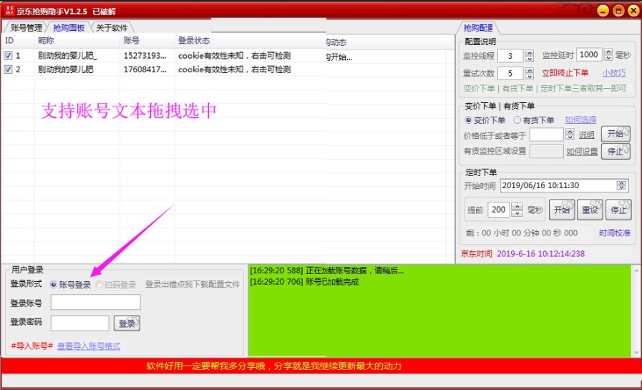Maximize the window with restore button
This screenshot has width=642, height=390.
coord(618,11)
